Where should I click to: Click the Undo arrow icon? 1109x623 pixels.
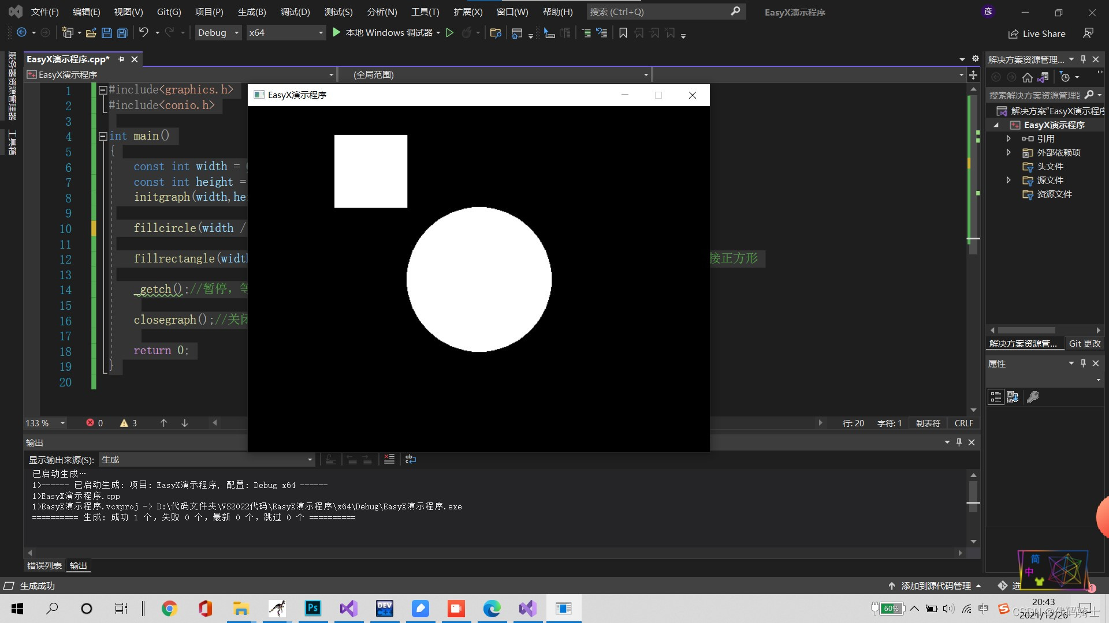[x=144, y=33]
